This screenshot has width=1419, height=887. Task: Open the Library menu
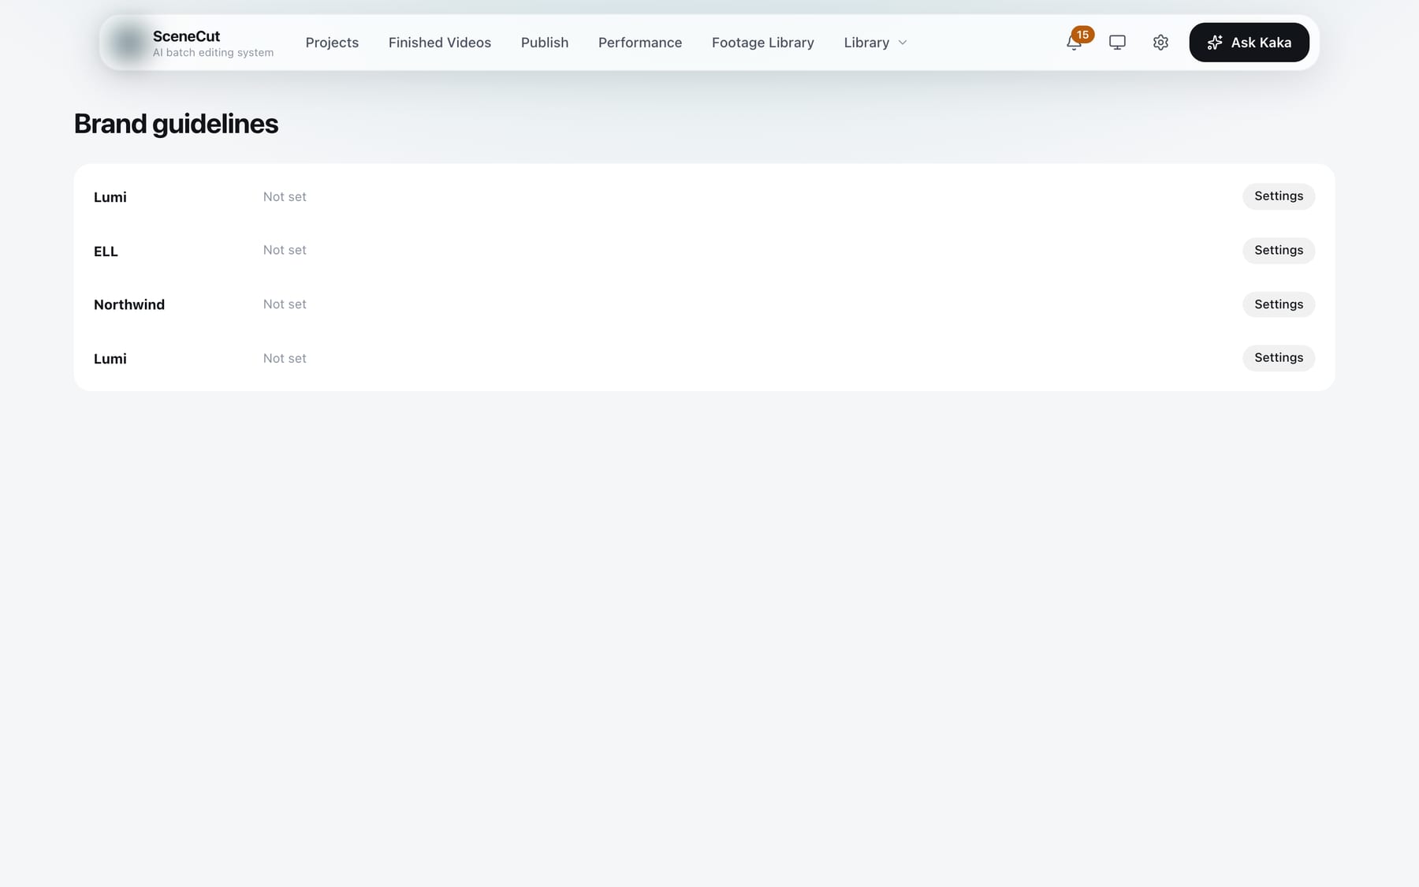[x=875, y=43]
